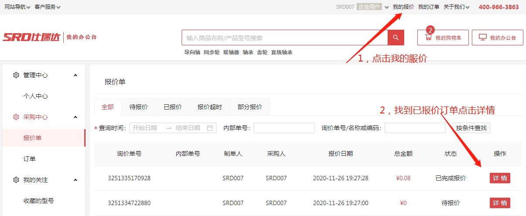The height and width of the screenshot is (216, 526).
Task: Open the shopping cart 我的购物车
Action: click(443, 38)
